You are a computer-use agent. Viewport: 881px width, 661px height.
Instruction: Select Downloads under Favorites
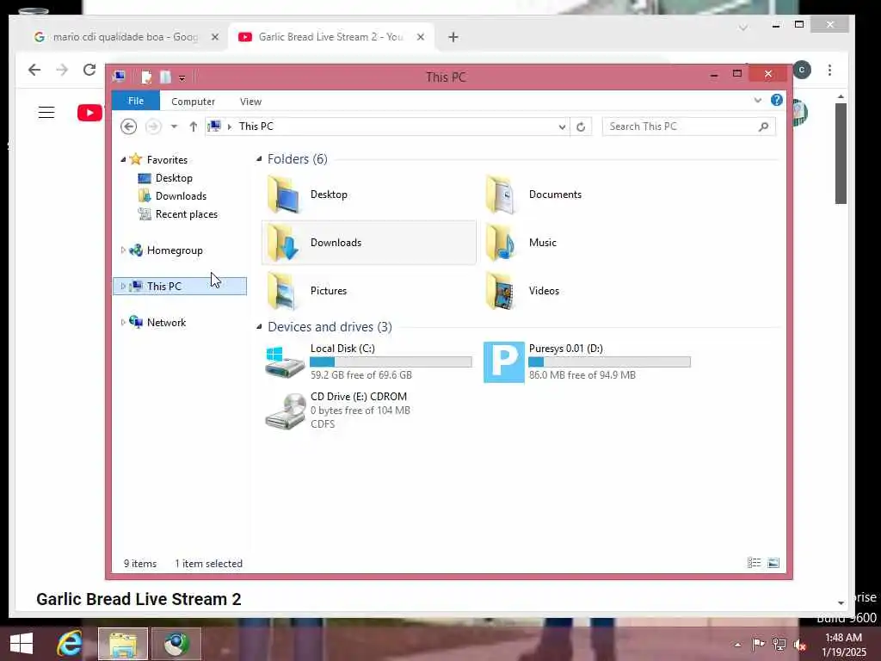click(181, 195)
